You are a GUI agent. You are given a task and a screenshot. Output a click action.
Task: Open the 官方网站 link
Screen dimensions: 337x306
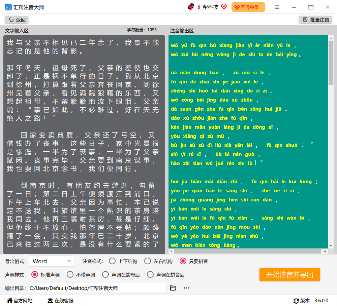[20, 301]
